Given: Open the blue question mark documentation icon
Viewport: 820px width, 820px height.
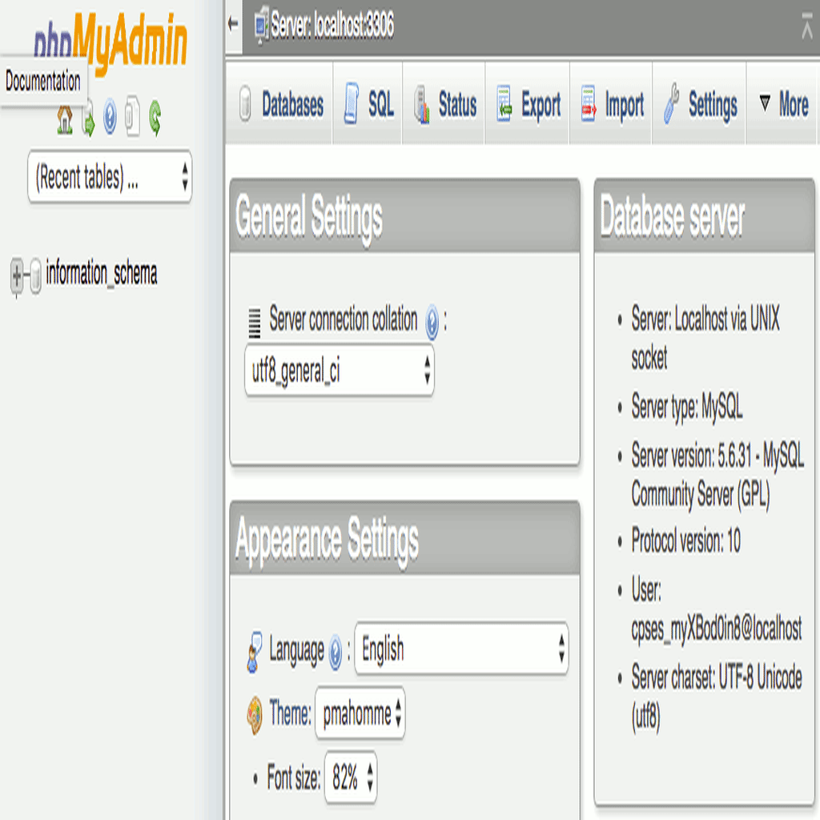Looking at the screenshot, I should tap(110, 117).
